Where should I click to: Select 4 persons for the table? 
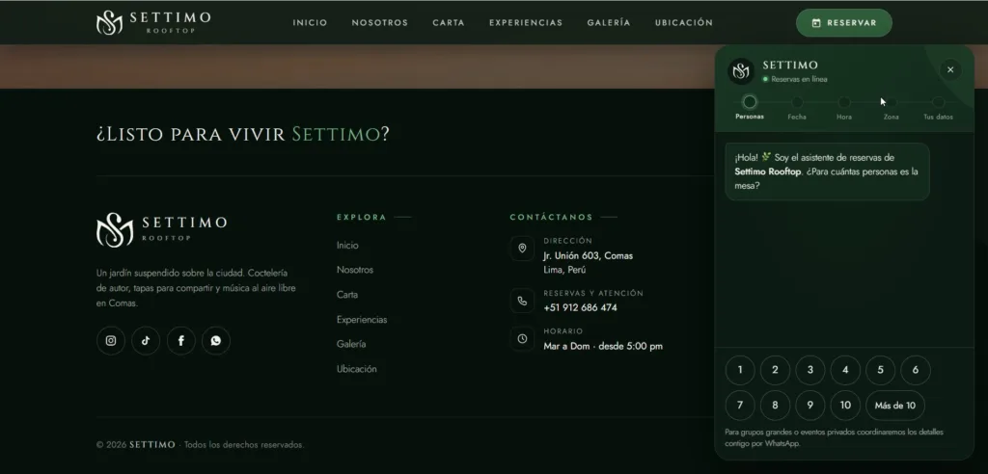(845, 370)
